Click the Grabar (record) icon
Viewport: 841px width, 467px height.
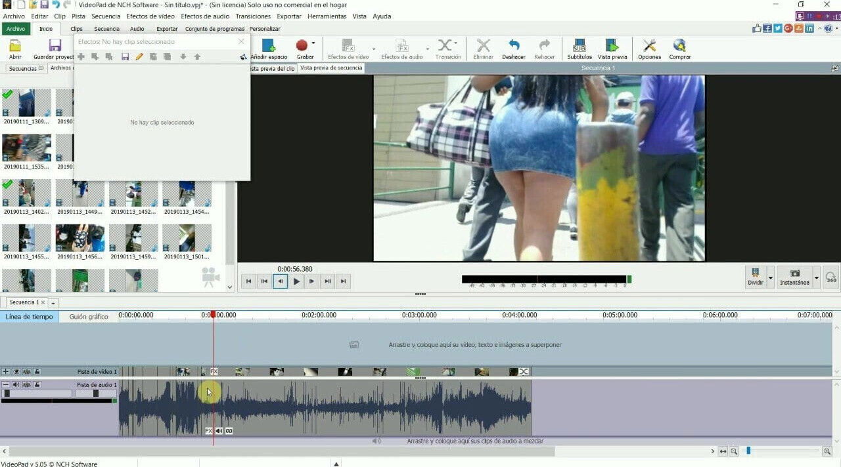click(303, 45)
